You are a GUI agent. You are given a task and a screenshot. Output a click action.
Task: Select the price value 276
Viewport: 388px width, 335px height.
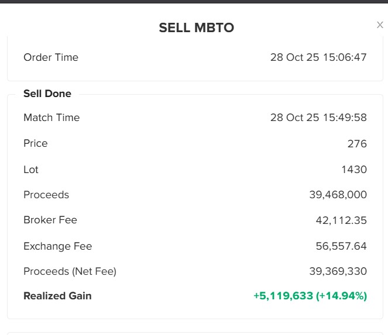(x=356, y=144)
